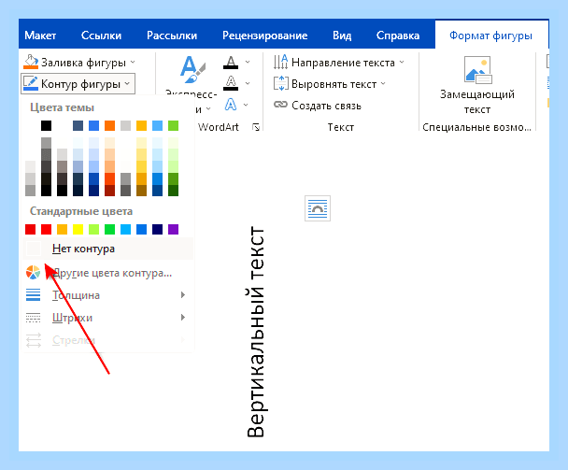Pick the gold theme color swatch in top row
568x470 pixels.
click(142, 126)
